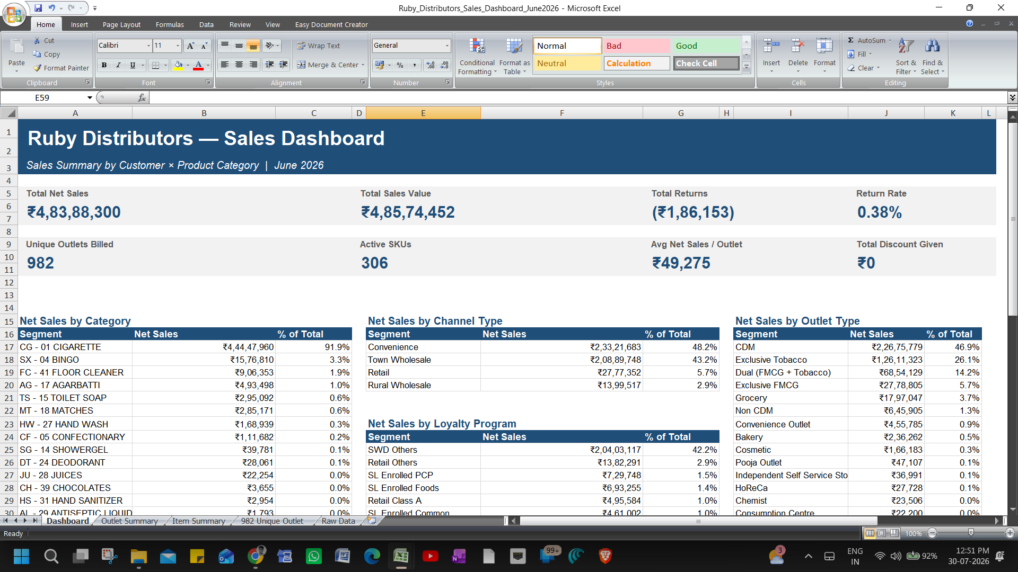Open Format as Table gallery
The width and height of the screenshot is (1018, 572).
tap(514, 57)
